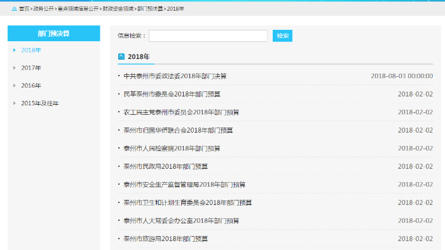Open 泰州市人民检察院2018年部门预算 link

pos(172,148)
